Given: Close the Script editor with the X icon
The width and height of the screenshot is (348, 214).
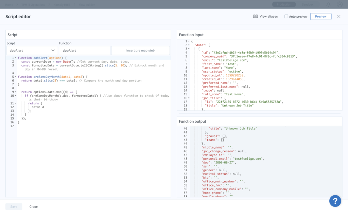Looking at the screenshot, I should (339, 16).
